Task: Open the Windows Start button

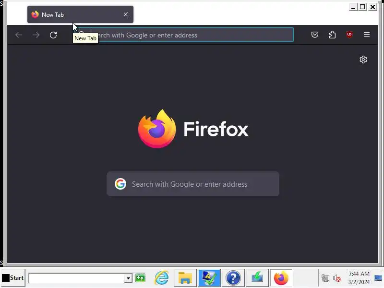Action: pos(13,278)
